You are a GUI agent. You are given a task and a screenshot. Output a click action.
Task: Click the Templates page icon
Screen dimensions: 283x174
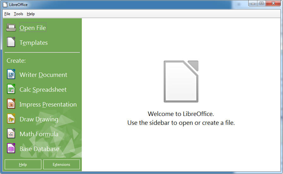tap(11, 42)
